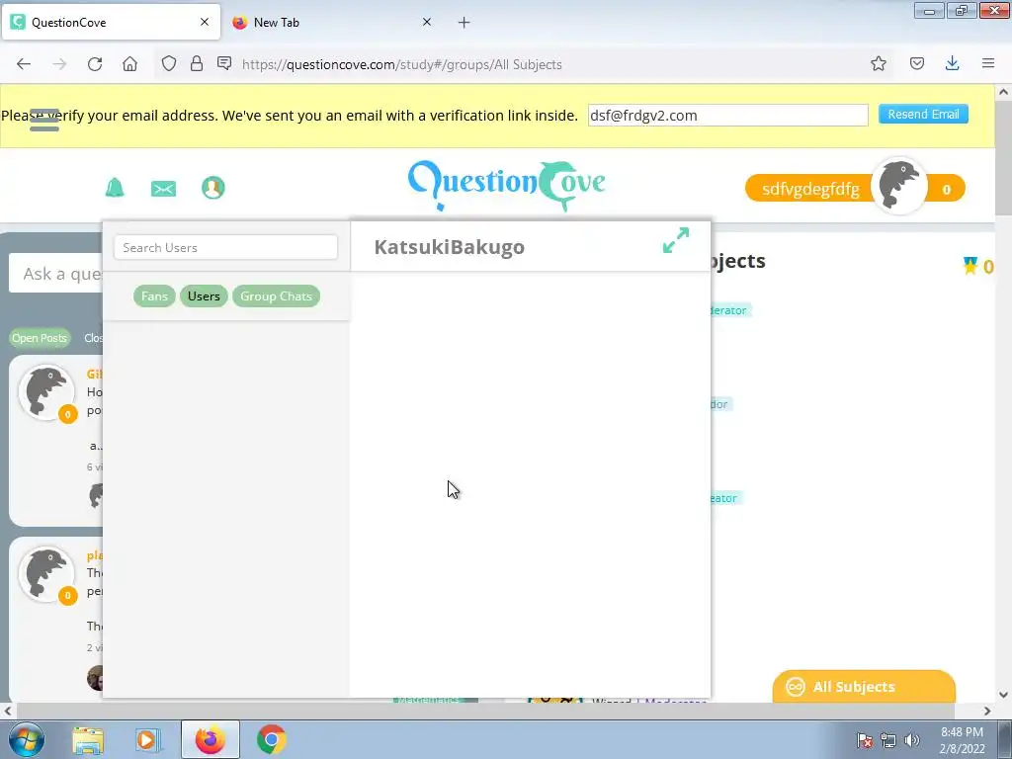Open the Firefox downloads icon
The height and width of the screenshot is (759, 1012).
coord(952,64)
